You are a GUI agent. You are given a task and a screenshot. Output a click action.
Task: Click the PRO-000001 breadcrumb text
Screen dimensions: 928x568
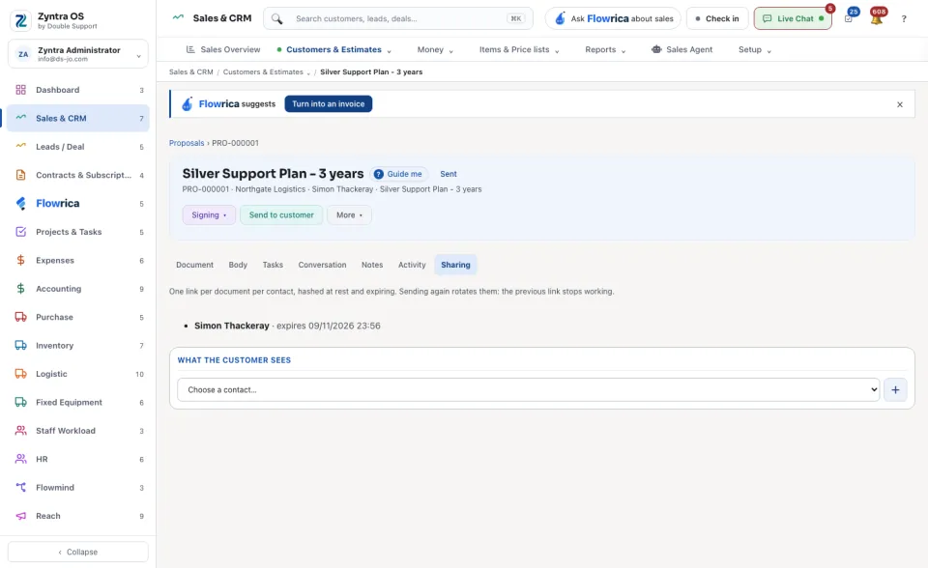pos(235,143)
